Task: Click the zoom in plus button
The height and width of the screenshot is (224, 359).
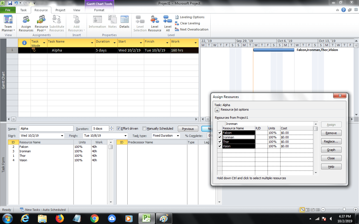Action: tap(356, 210)
